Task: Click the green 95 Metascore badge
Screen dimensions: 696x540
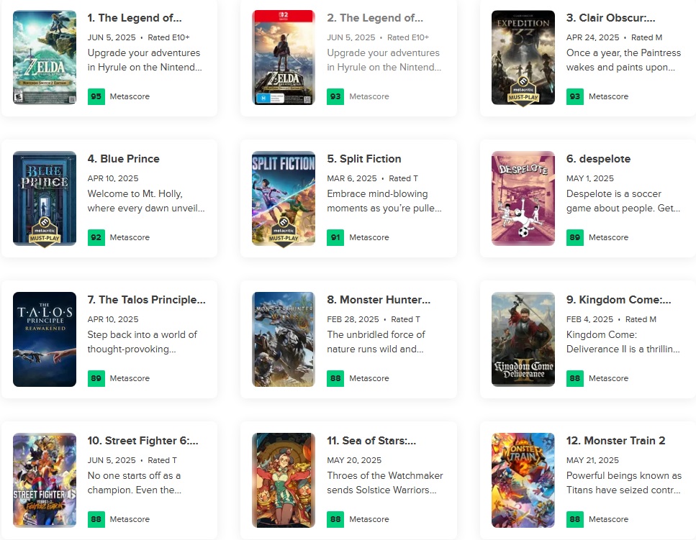Action: [x=96, y=96]
